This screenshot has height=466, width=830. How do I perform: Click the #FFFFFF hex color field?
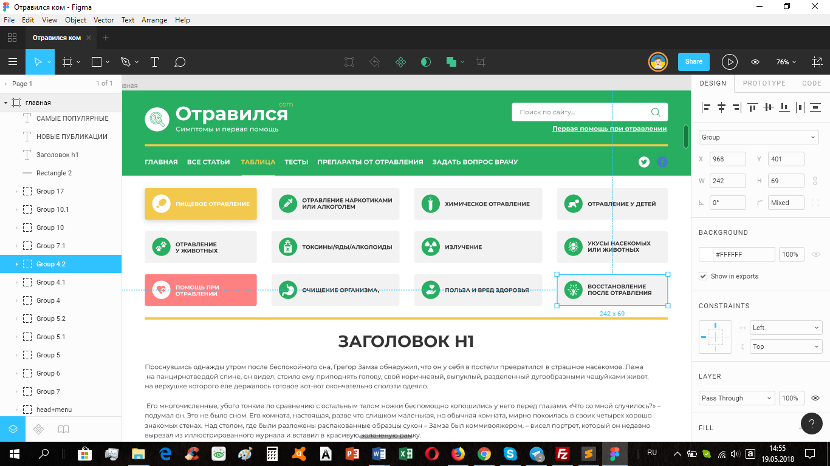[x=744, y=254]
